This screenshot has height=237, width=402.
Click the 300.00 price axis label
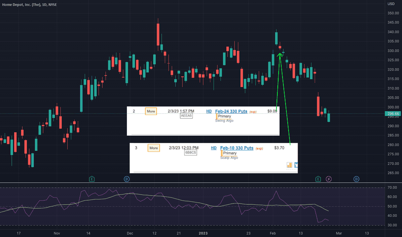coord(393,107)
